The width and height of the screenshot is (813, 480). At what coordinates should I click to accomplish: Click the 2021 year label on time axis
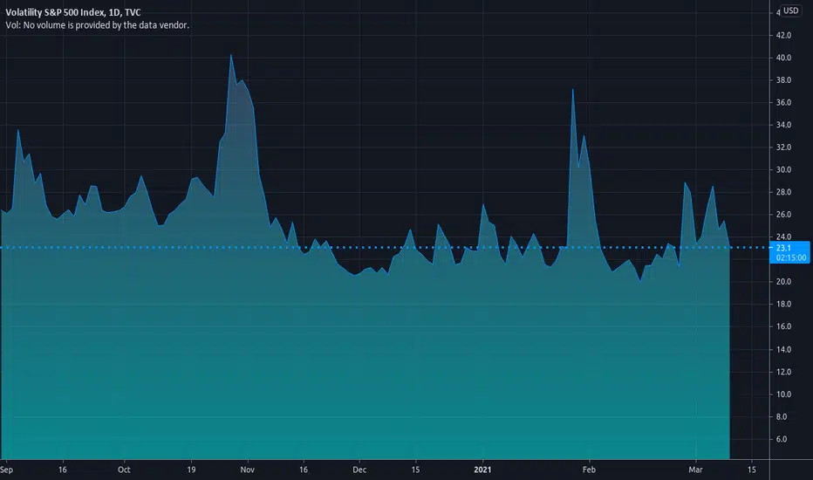pyautogui.click(x=482, y=470)
